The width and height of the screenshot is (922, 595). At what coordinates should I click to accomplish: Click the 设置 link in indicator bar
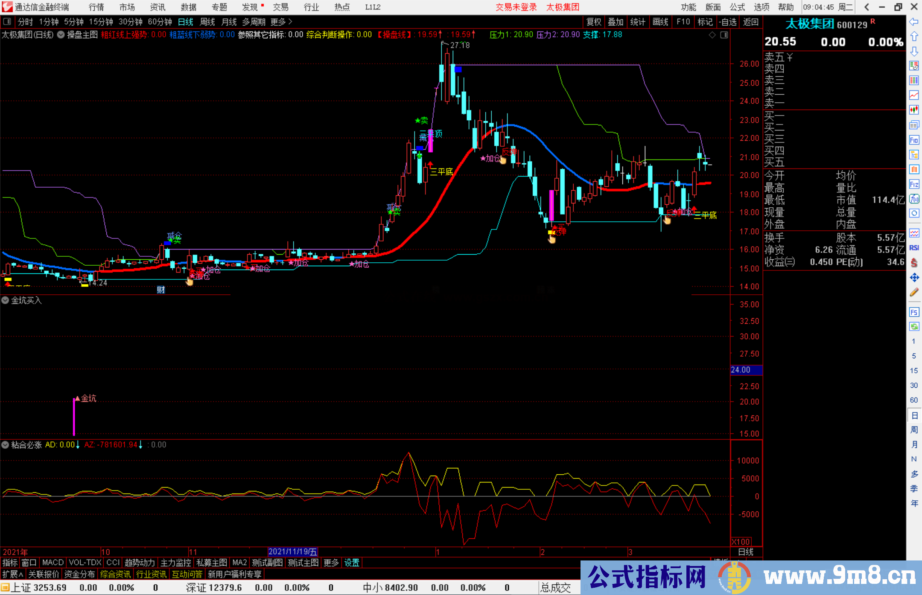tap(352, 563)
